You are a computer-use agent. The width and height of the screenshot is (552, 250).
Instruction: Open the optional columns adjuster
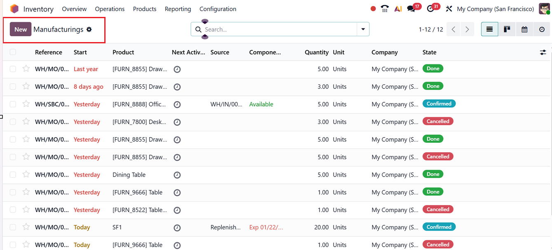[x=543, y=52]
